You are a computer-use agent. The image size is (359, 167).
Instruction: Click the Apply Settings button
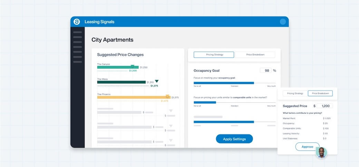click(234, 139)
